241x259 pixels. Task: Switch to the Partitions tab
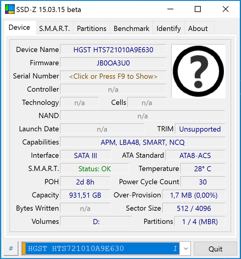92,29
